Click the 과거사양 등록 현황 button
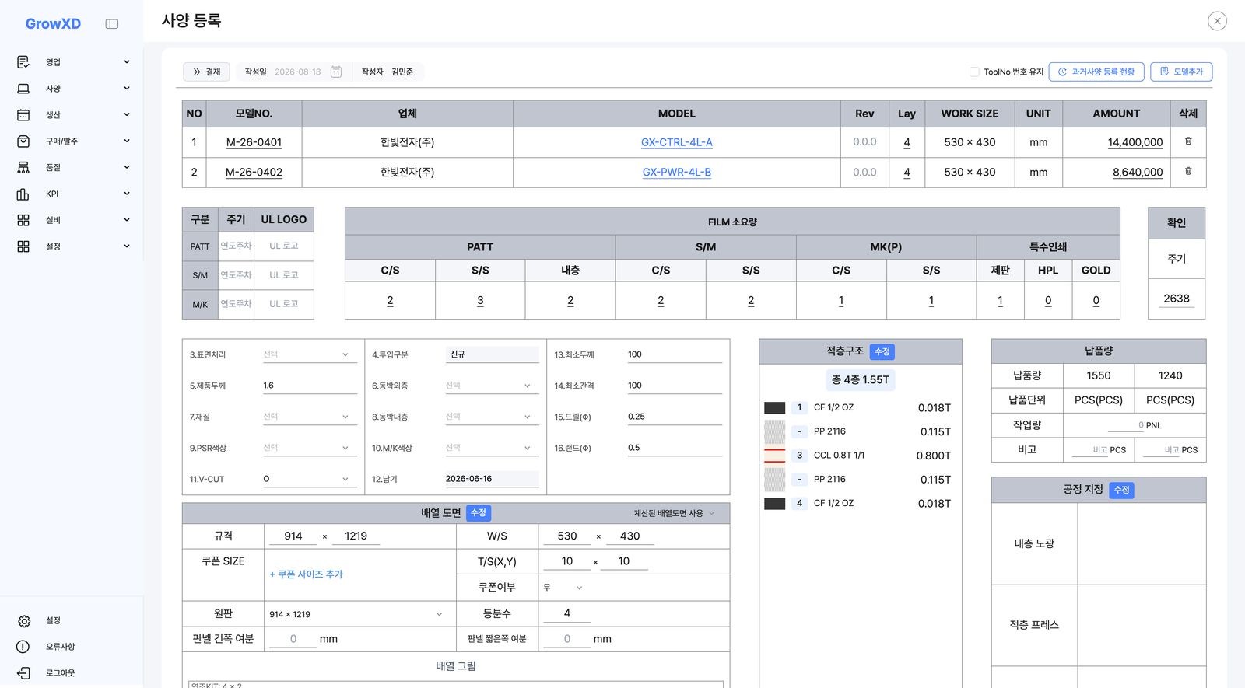The width and height of the screenshot is (1245, 688). pos(1096,72)
